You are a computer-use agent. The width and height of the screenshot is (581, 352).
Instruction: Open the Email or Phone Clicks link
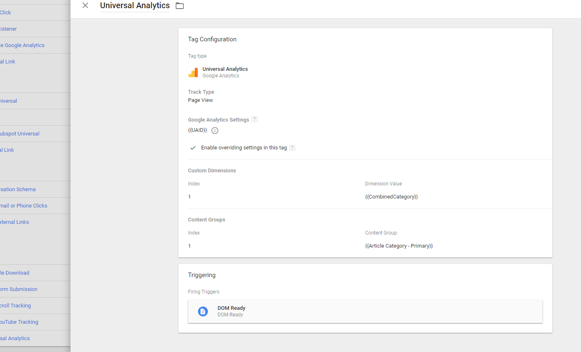point(23,206)
